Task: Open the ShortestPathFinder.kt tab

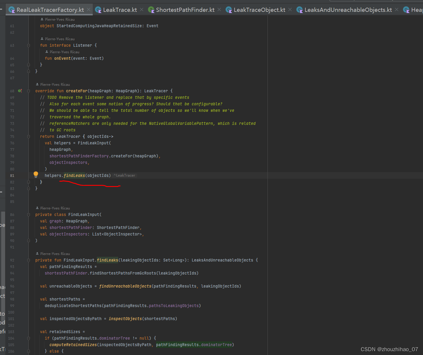Action: (185, 10)
